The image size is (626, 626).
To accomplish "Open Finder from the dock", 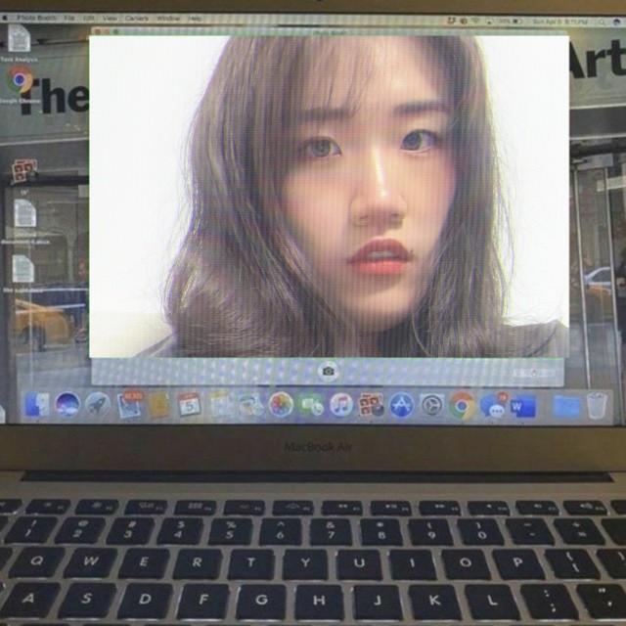I will [37, 404].
